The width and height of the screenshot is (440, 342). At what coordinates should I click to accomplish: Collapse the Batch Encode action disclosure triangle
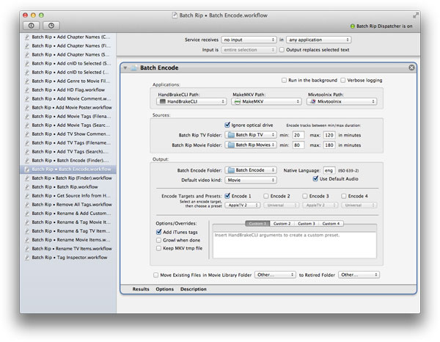[x=125, y=68]
